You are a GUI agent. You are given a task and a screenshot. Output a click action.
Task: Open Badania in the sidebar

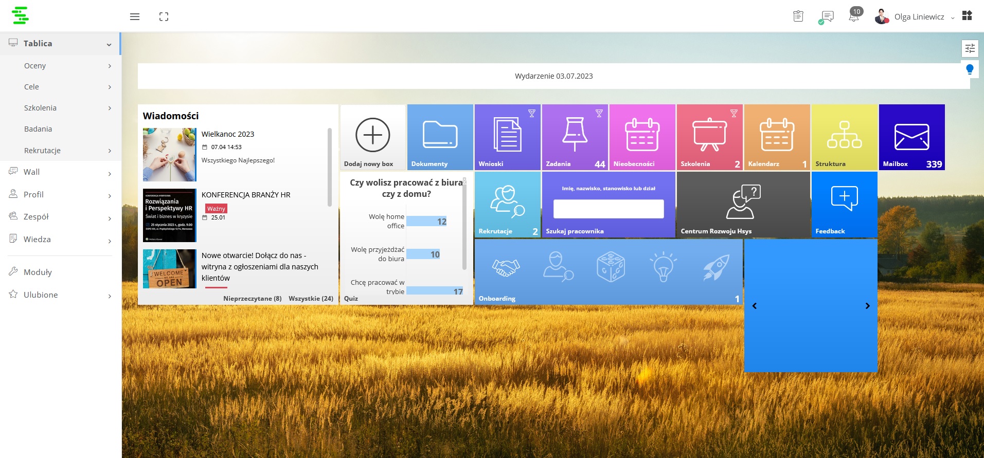[38, 129]
